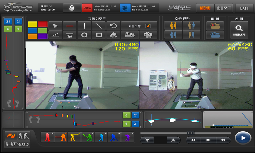Open the MENU button
The width and height of the screenshot is (255, 153).
pyautogui.click(x=205, y=8)
